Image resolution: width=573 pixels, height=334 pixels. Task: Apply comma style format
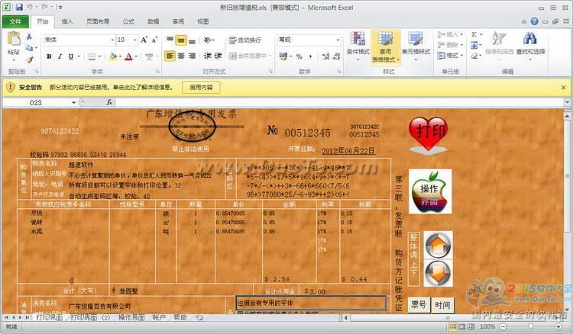(x=310, y=56)
